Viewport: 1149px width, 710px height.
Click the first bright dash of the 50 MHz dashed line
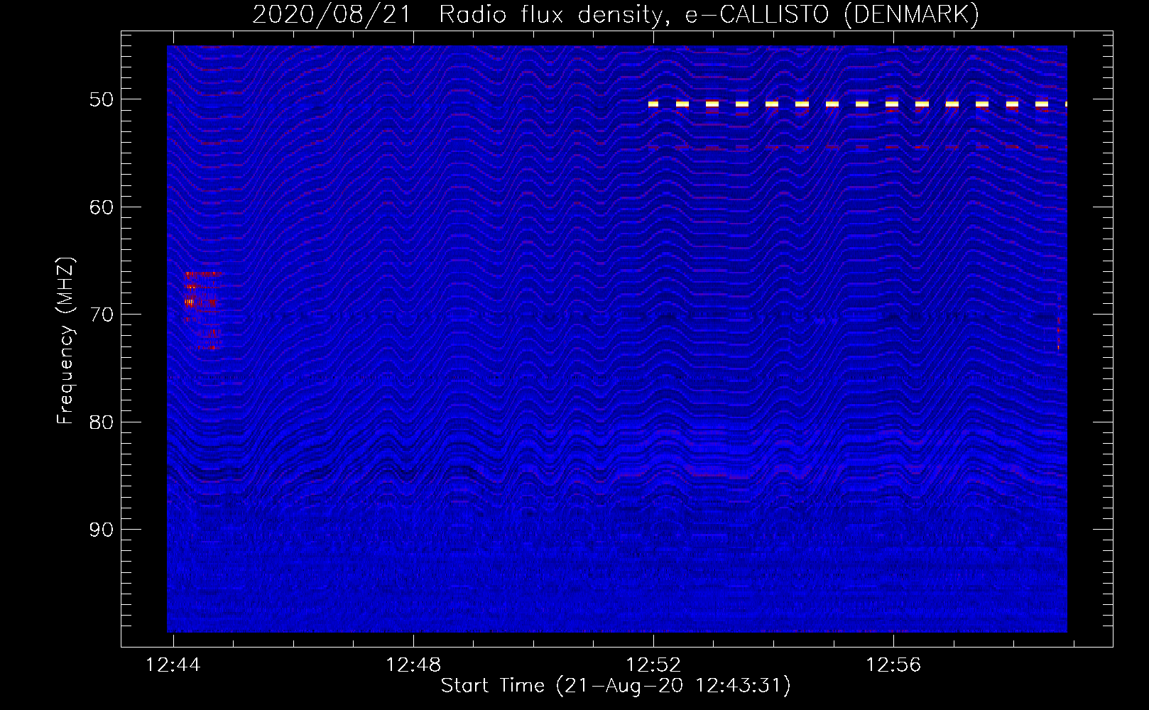click(x=653, y=104)
